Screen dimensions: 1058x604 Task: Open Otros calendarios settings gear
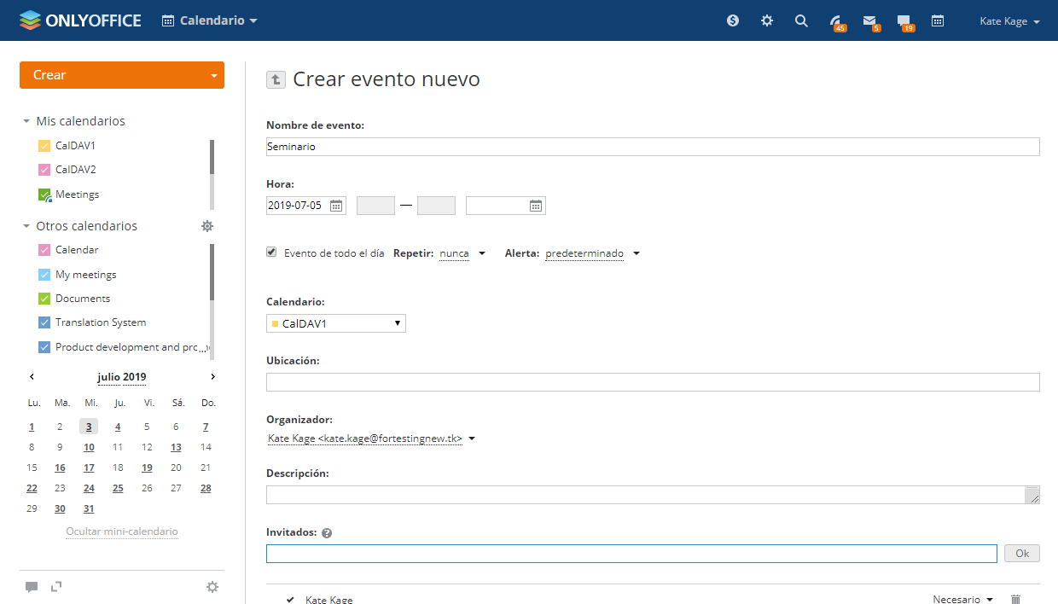207,226
